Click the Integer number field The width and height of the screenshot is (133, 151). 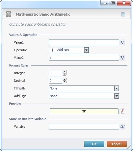pyautogui.click(x=56, y=73)
